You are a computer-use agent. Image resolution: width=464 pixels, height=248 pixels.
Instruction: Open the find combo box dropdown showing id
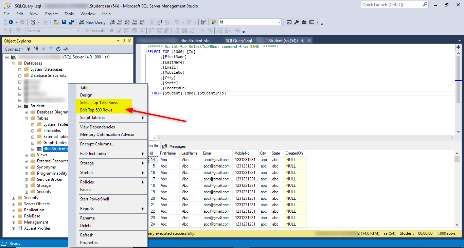point(279,22)
